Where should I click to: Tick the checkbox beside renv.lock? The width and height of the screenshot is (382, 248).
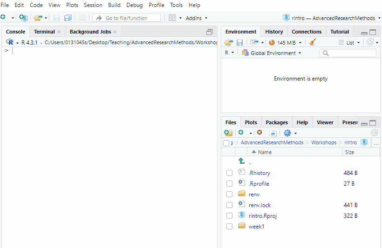[229, 205]
